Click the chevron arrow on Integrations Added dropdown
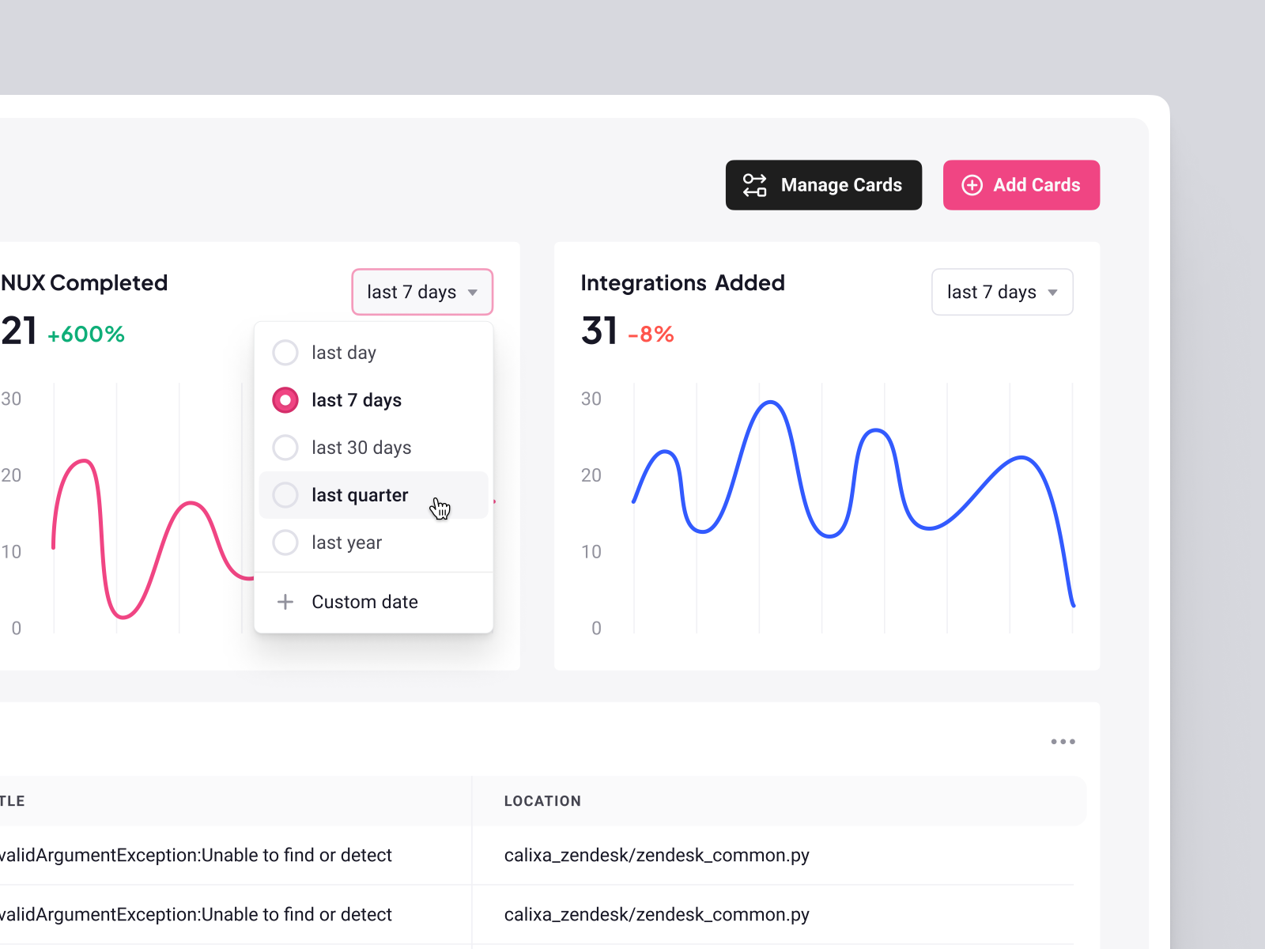 (x=1052, y=292)
